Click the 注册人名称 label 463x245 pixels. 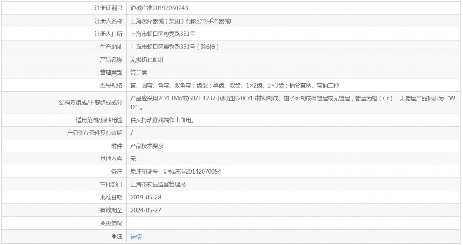[108, 21]
